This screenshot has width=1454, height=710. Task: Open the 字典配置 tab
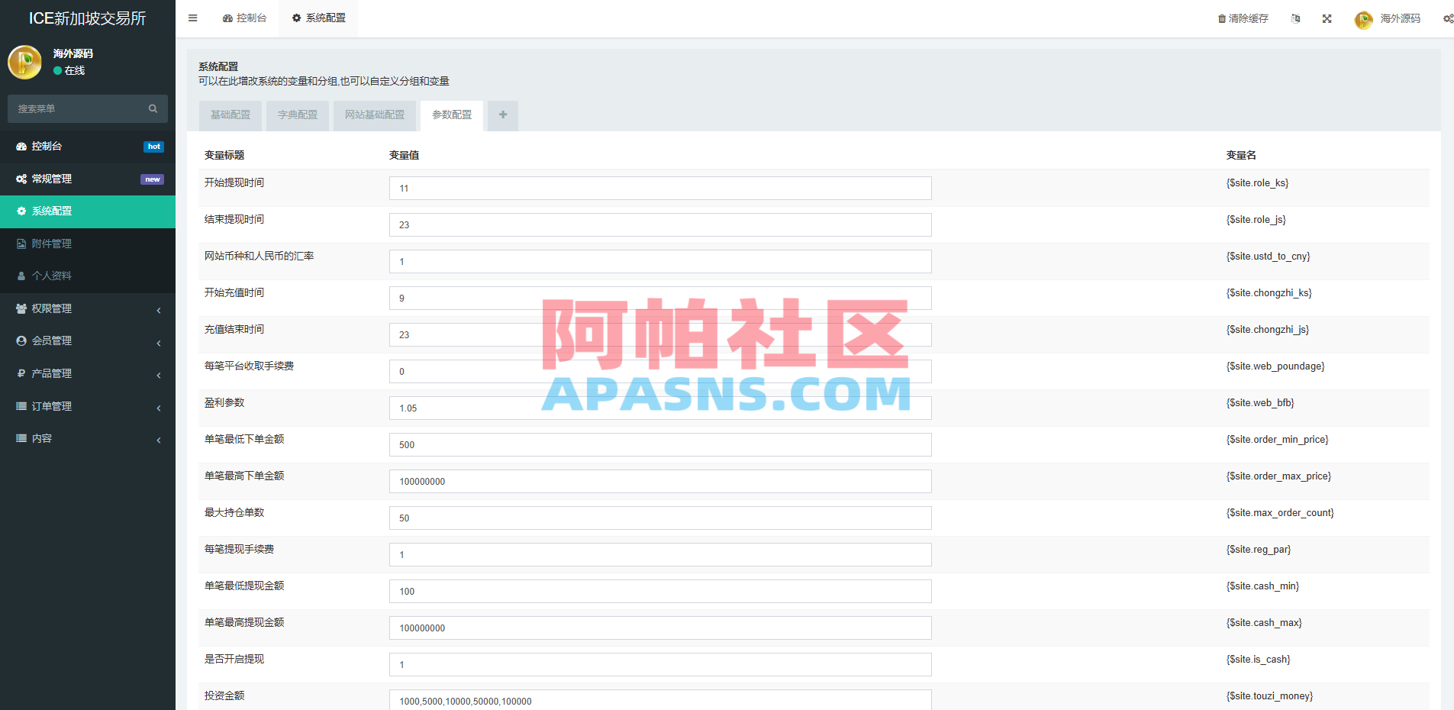tap(297, 115)
